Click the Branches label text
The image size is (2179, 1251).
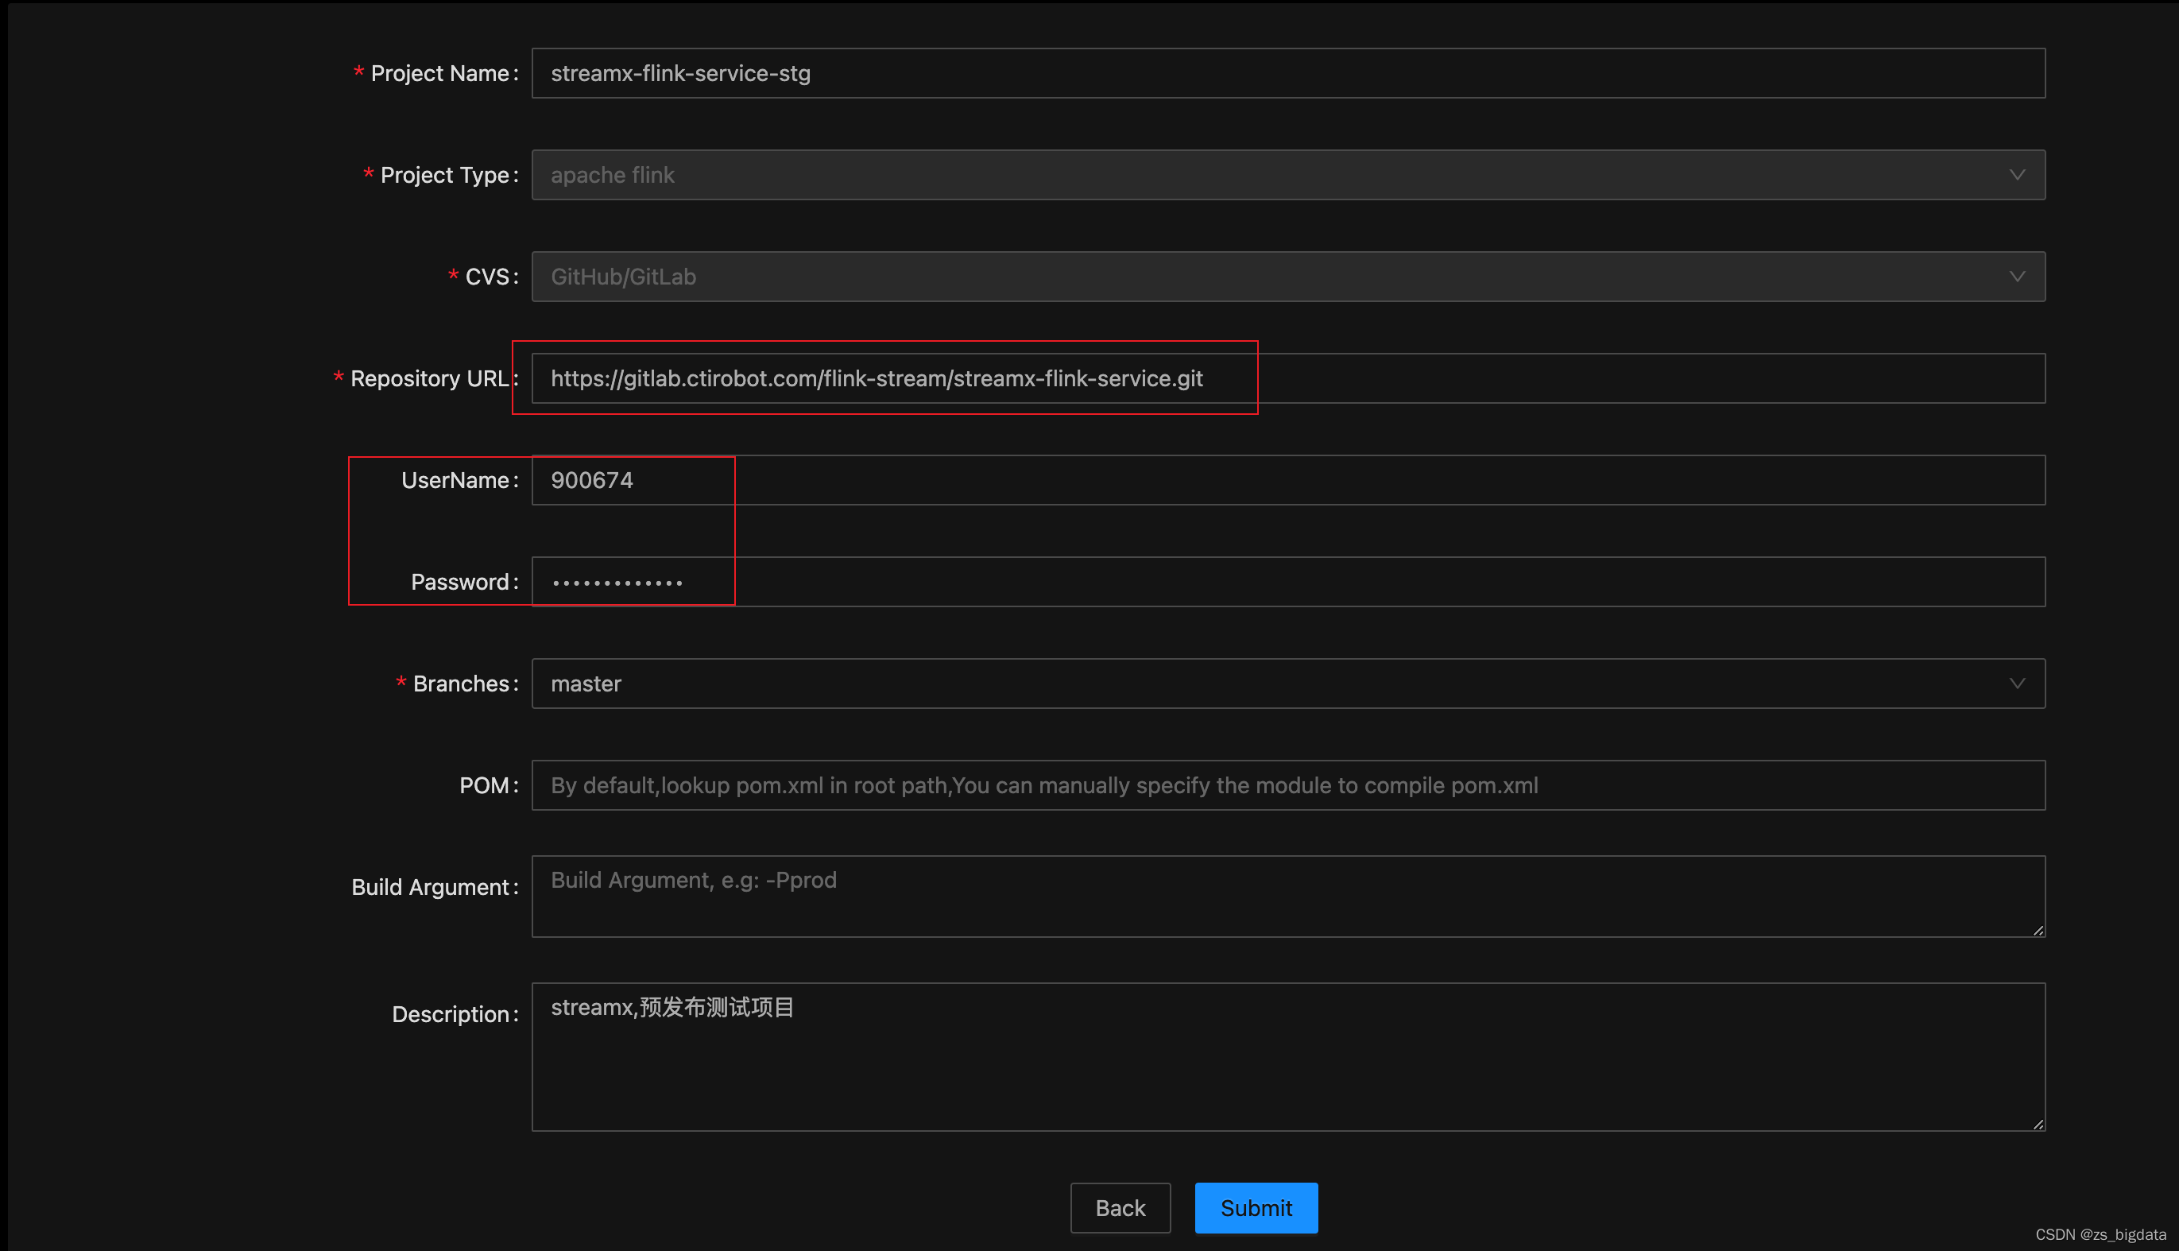coord(461,684)
